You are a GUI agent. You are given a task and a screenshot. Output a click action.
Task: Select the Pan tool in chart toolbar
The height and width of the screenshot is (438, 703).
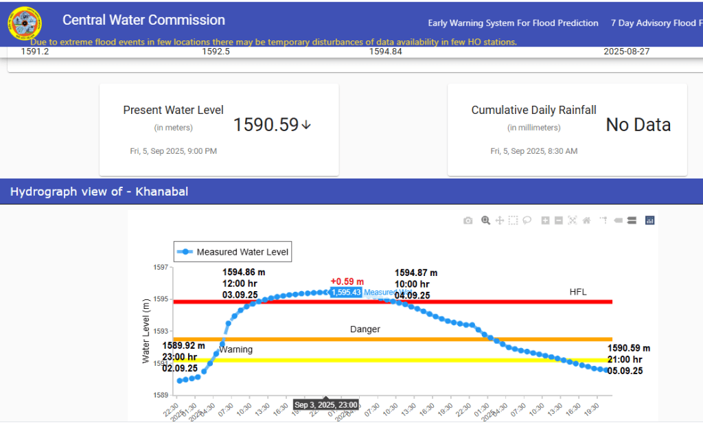click(x=500, y=220)
